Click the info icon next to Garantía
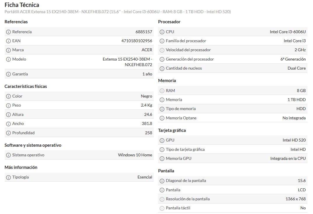Viewport: 313px width, 214px height. pos(8,74)
